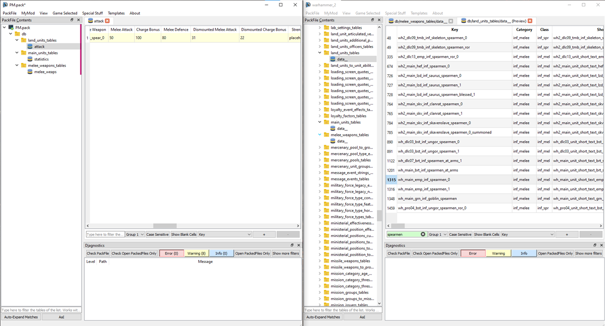Float the PM.pack PackFile Contents panel

[72, 20]
